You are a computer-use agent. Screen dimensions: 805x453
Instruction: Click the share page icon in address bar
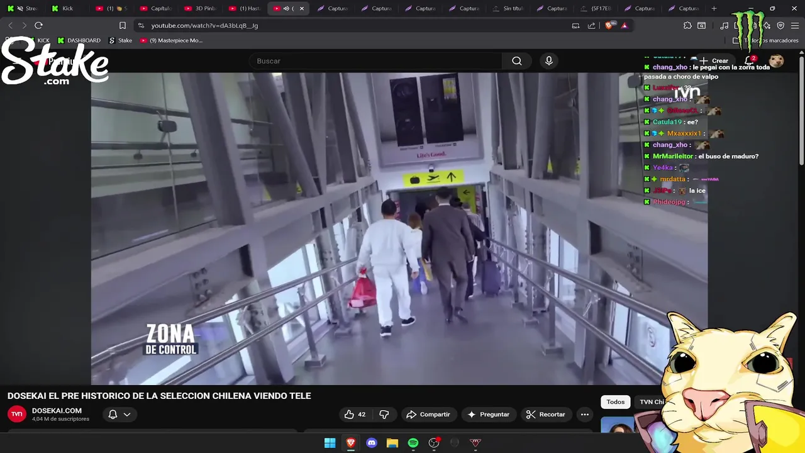[591, 25]
